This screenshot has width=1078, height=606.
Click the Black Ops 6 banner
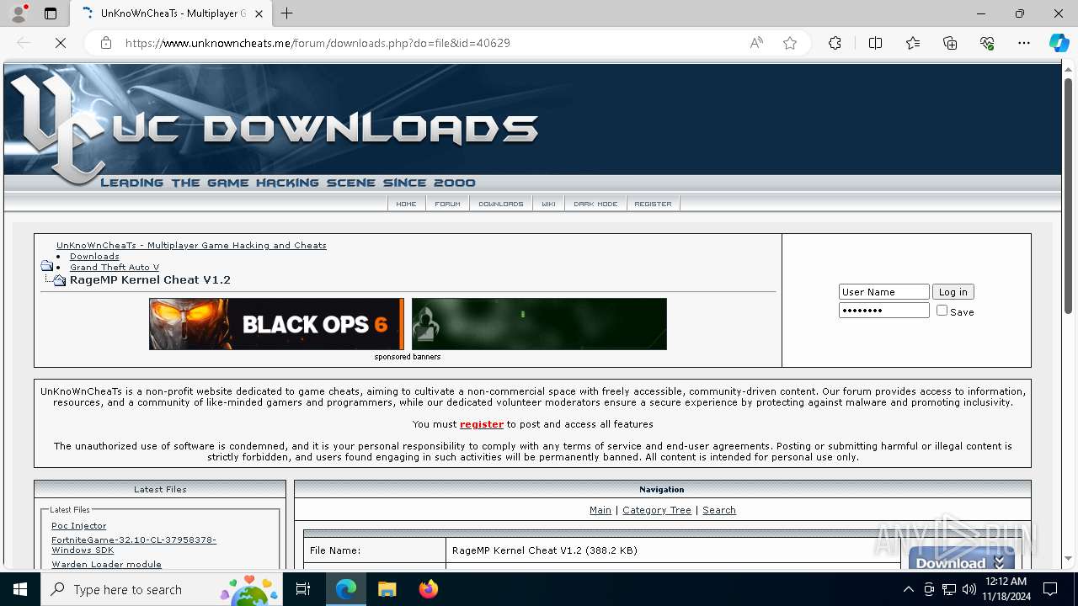click(276, 324)
